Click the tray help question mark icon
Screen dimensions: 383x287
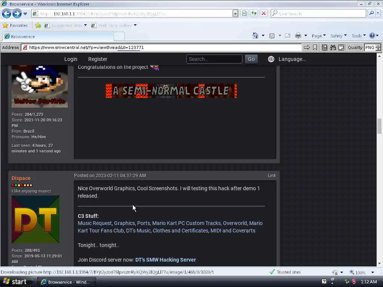point(324,282)
